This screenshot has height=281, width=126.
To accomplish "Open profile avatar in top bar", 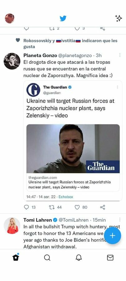I will (x=10, y=18).
